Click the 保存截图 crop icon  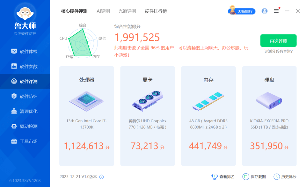[x=246, y=177]
